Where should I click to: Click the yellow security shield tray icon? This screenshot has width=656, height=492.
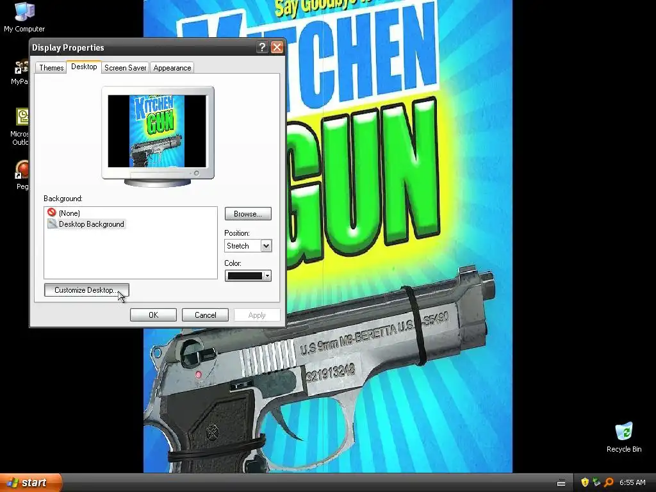(x=585, y=482)
